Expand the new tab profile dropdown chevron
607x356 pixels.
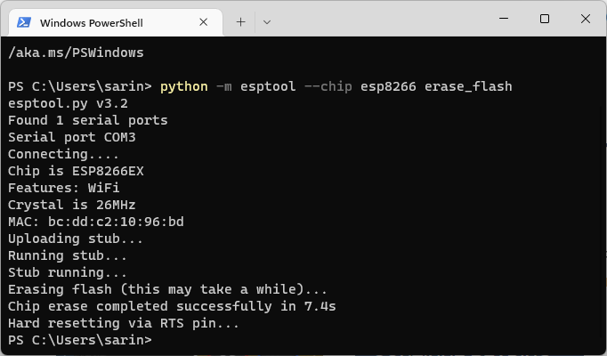[x=266, y=20]
